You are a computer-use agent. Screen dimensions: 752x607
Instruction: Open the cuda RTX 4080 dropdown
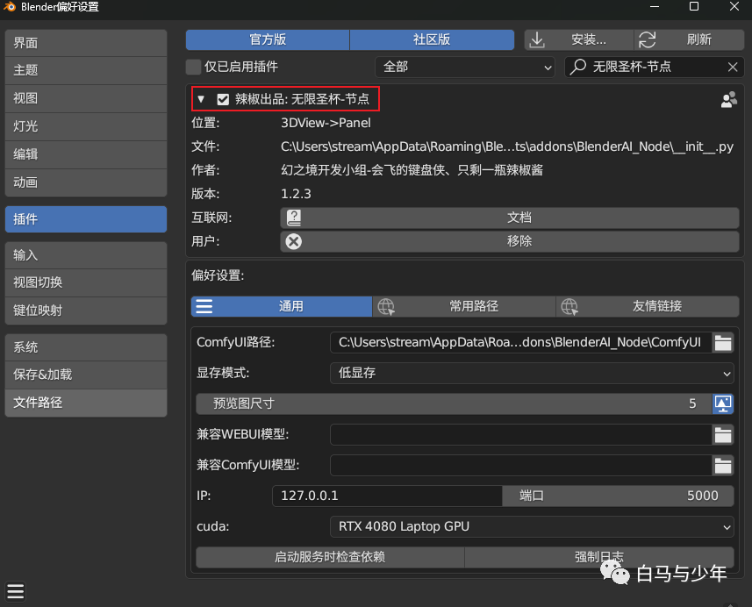(532, 526)
